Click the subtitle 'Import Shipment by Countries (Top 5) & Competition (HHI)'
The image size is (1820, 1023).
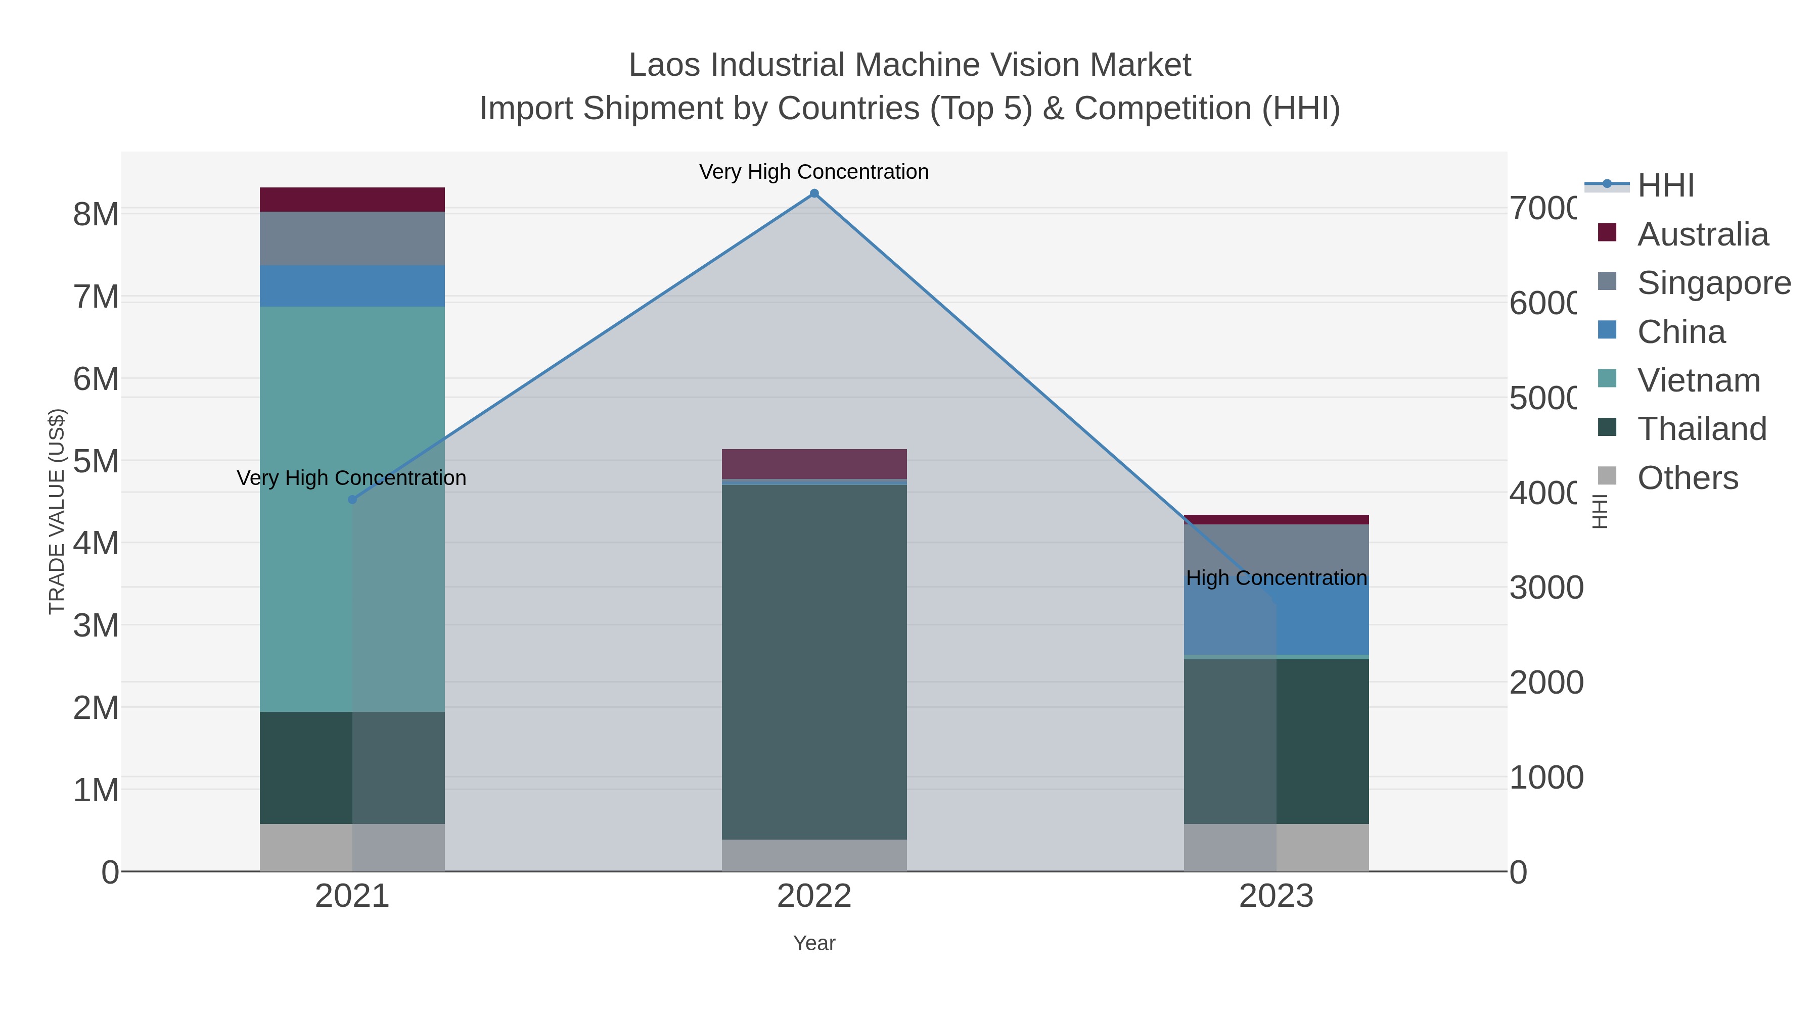point(910,109)
